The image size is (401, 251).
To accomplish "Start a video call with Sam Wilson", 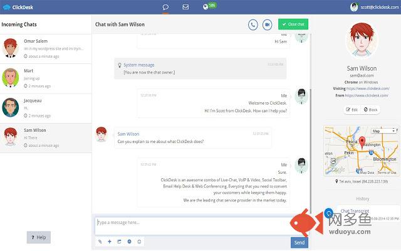I will 268,24.
